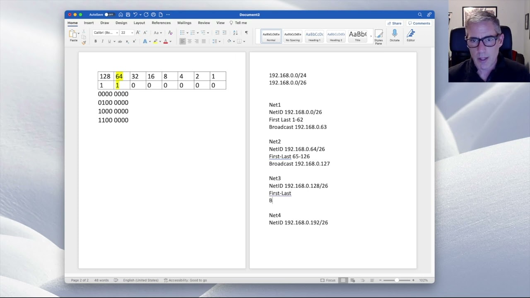530x298 pixels.
Task: Click the Tell me search box
Action: (238, 23)
